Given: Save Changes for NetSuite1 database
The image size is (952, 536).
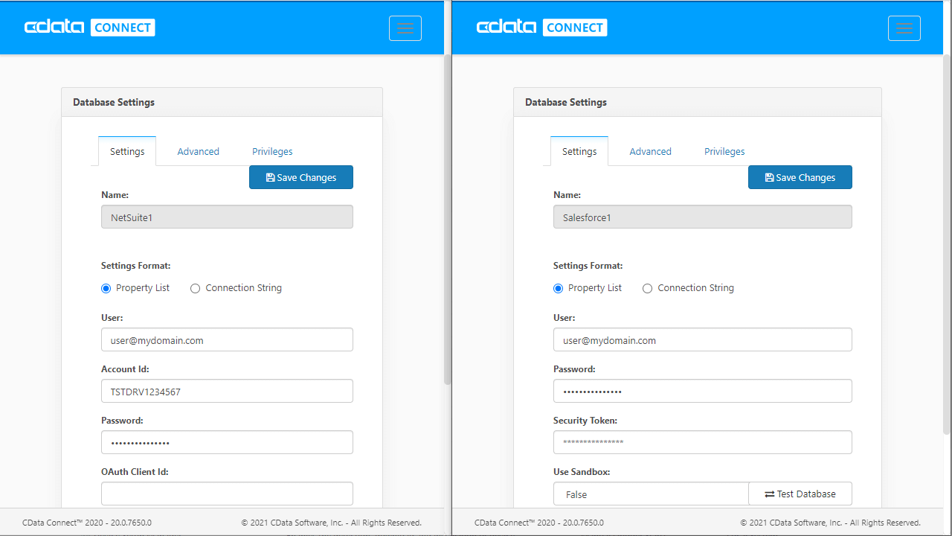Looking at the screenshot, I should [x=301, y=177].
